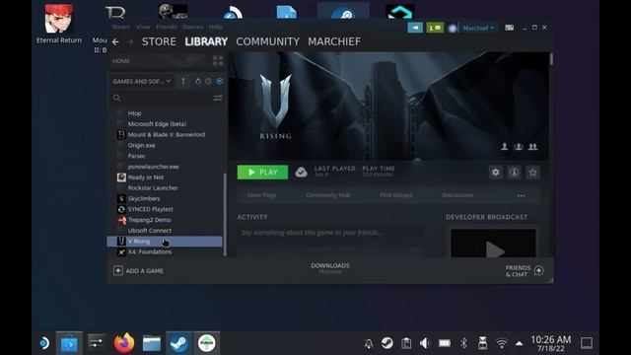
Task: Expand the Games and Software dropdown
Action: (x=142, y=81)
